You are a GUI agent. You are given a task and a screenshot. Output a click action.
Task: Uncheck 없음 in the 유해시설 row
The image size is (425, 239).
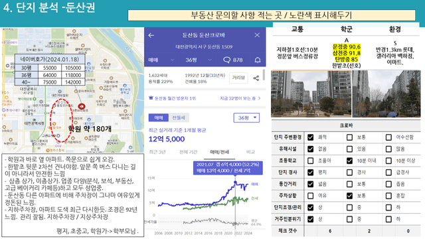(310, 149)
